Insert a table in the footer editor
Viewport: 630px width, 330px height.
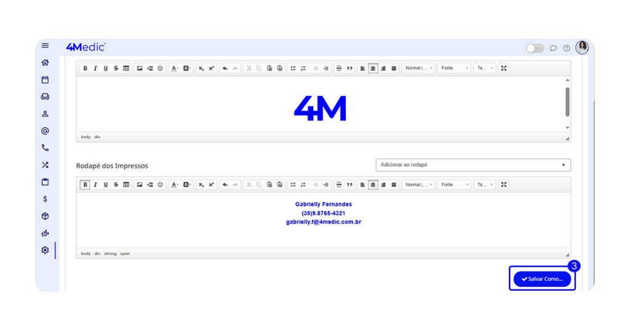tap(126, 184)
